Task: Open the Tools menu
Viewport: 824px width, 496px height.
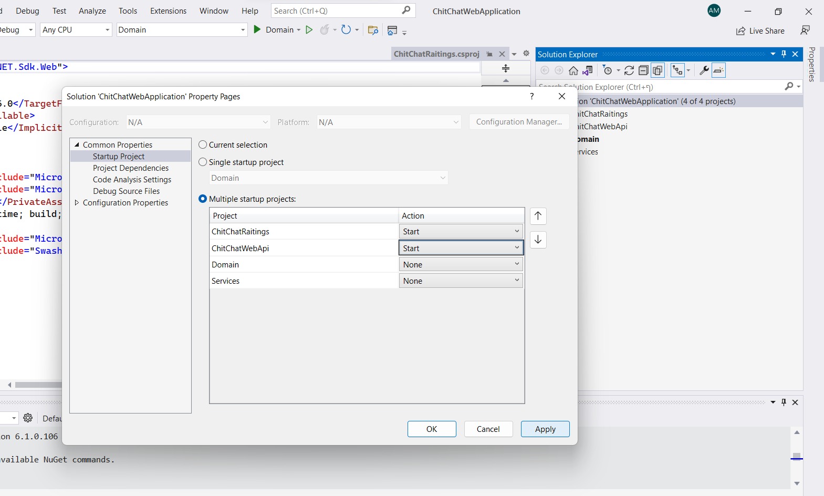Action: (128, 11)
